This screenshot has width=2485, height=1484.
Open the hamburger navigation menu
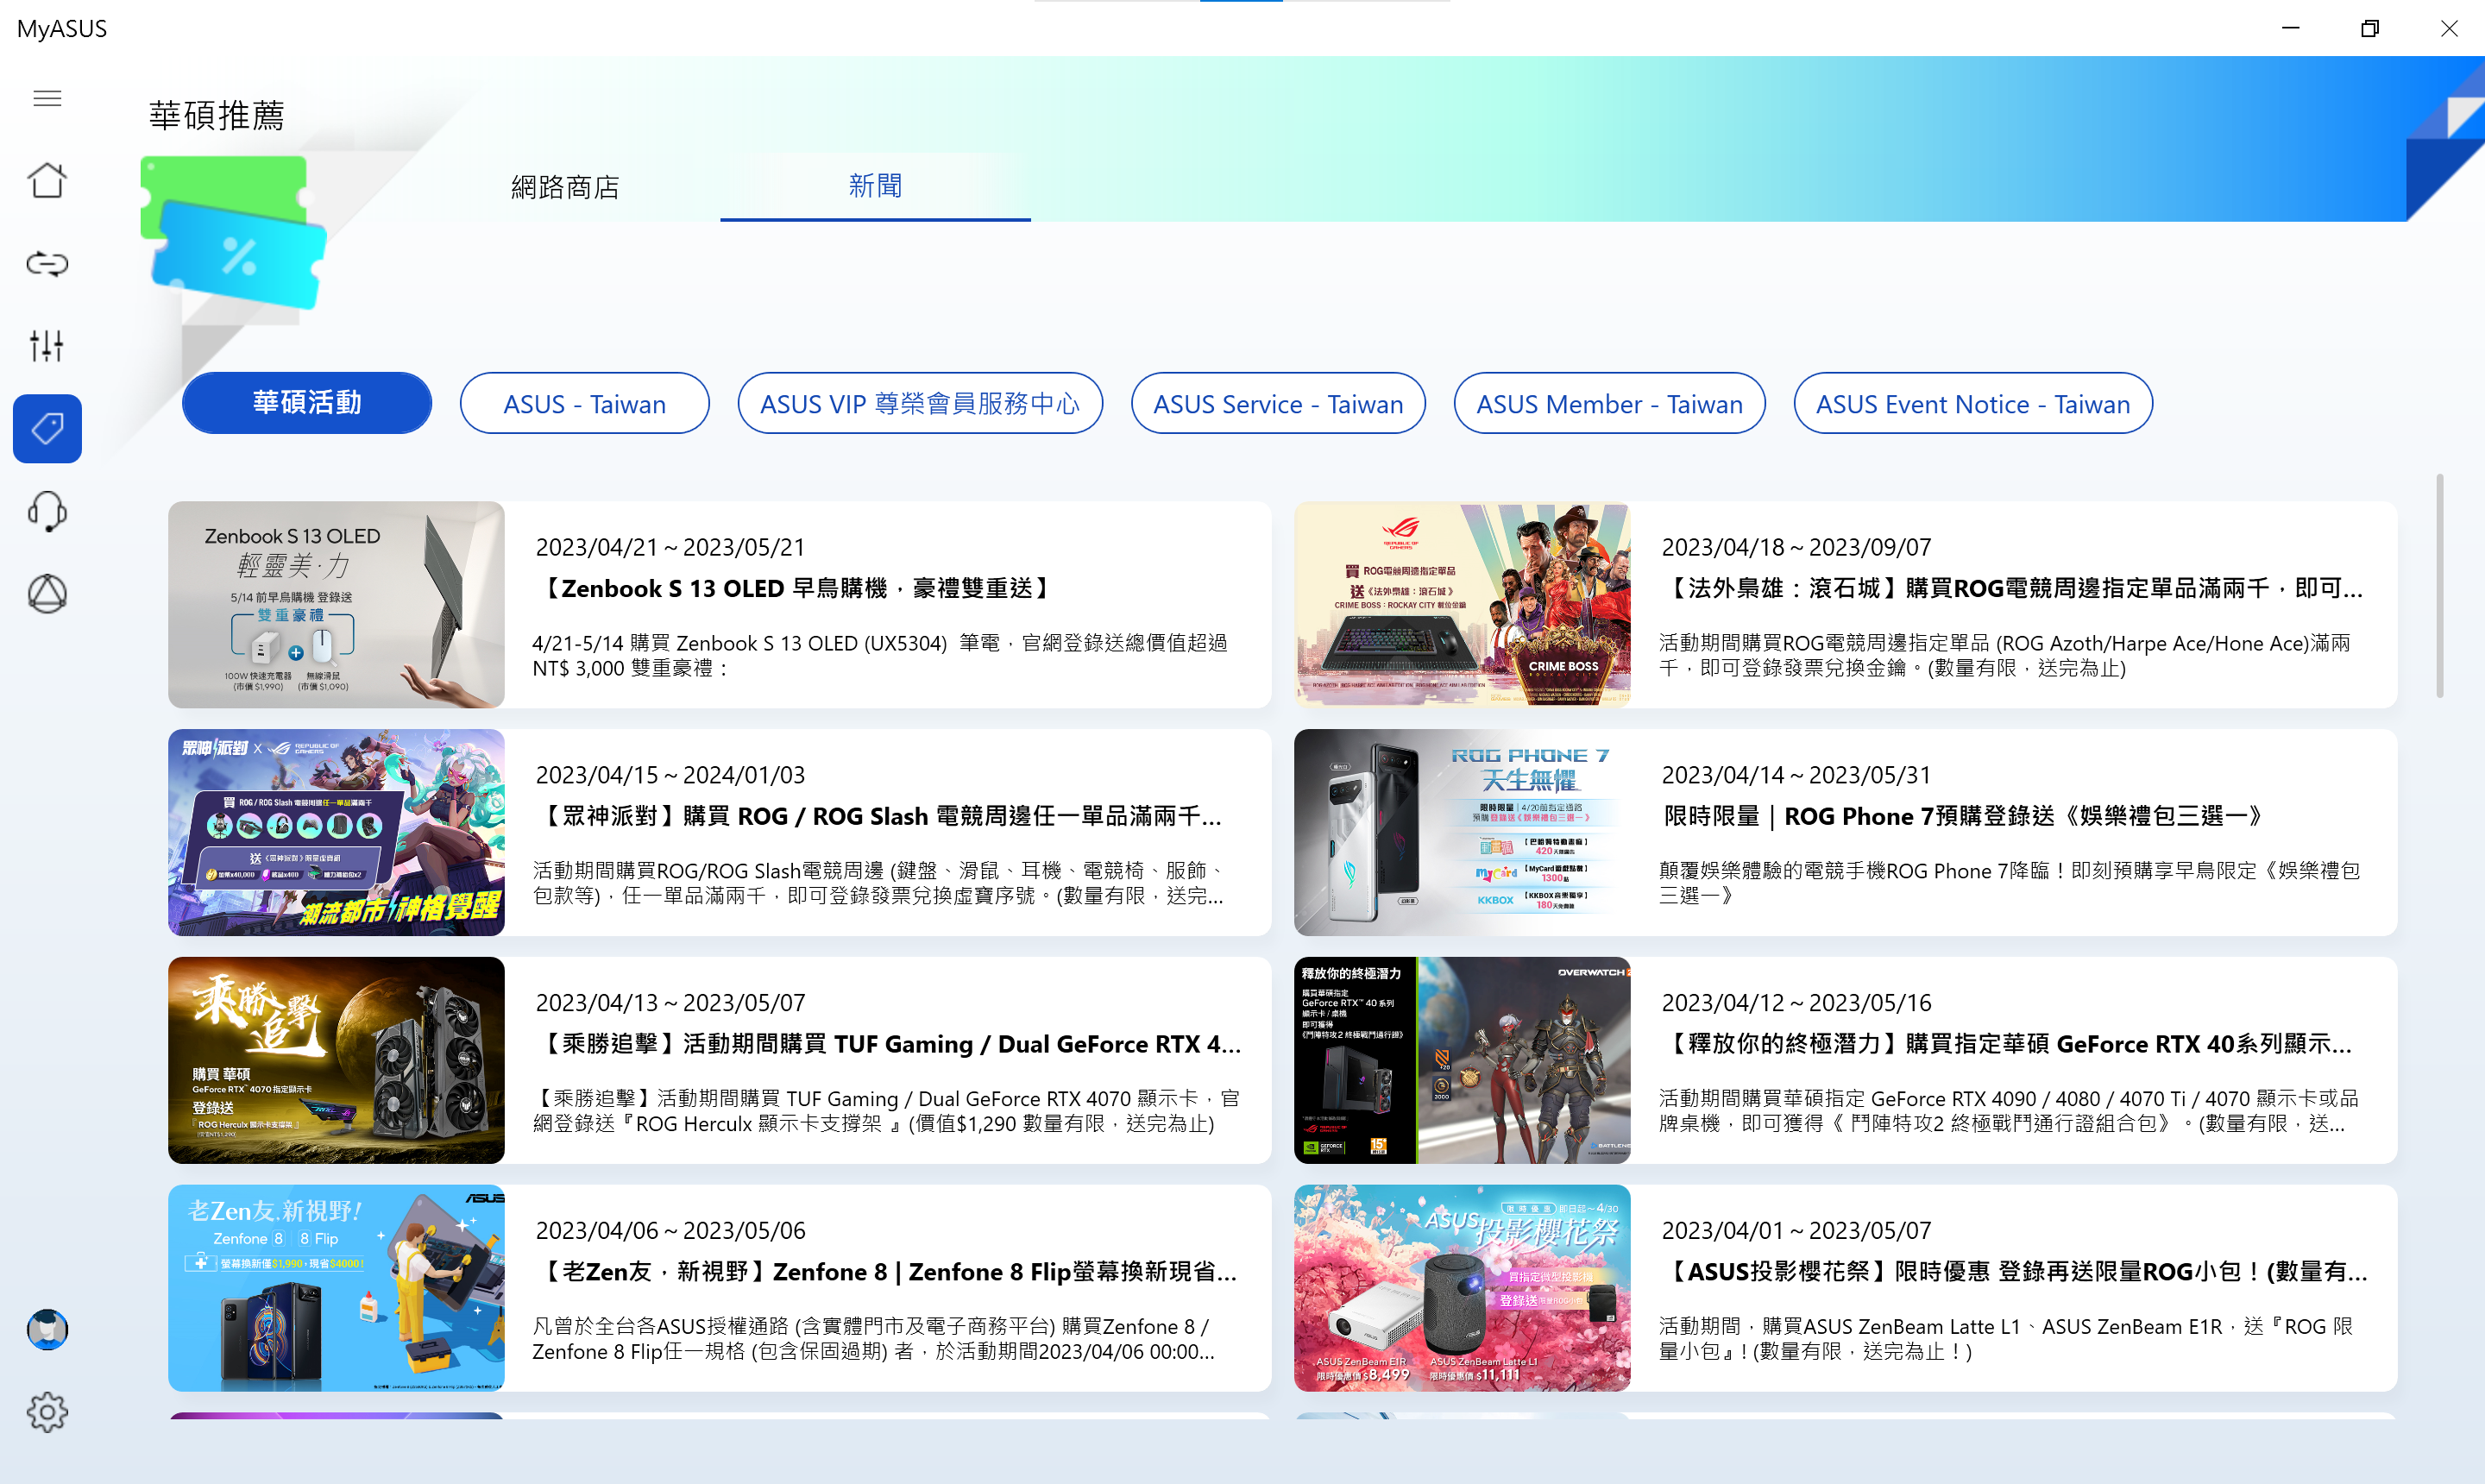(x=47, y=98)
